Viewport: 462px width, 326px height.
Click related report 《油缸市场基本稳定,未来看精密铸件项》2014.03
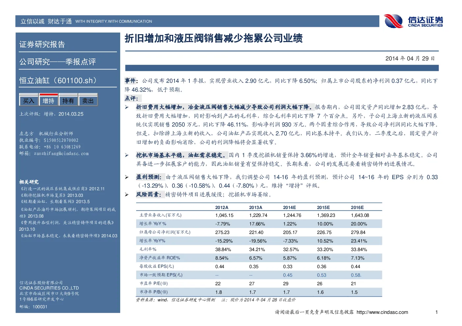(x=68, y=236)
